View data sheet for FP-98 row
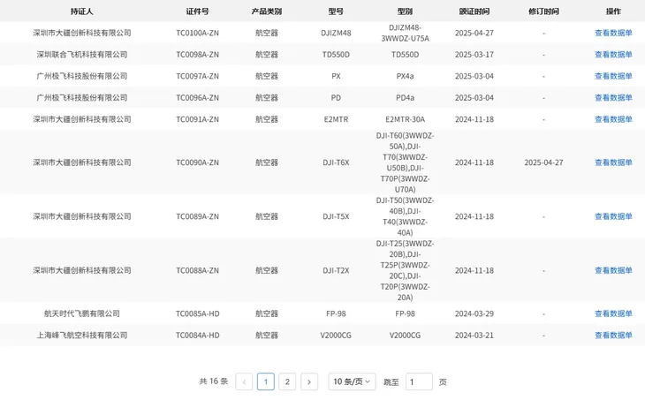This screenshot has height=400, width=645. 613,313
